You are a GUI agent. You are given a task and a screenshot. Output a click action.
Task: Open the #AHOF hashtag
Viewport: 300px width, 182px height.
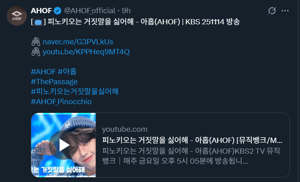pos(44,72)
